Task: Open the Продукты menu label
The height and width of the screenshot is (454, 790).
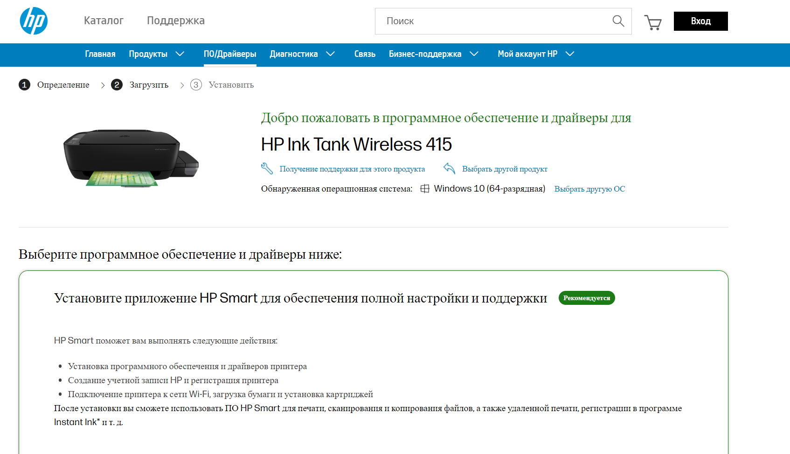Action: 148,54
